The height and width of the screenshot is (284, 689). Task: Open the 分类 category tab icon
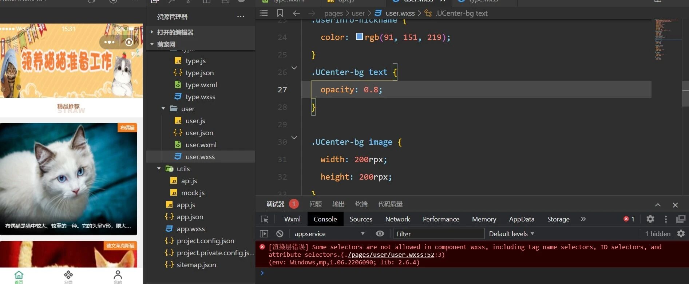point(68,276)
